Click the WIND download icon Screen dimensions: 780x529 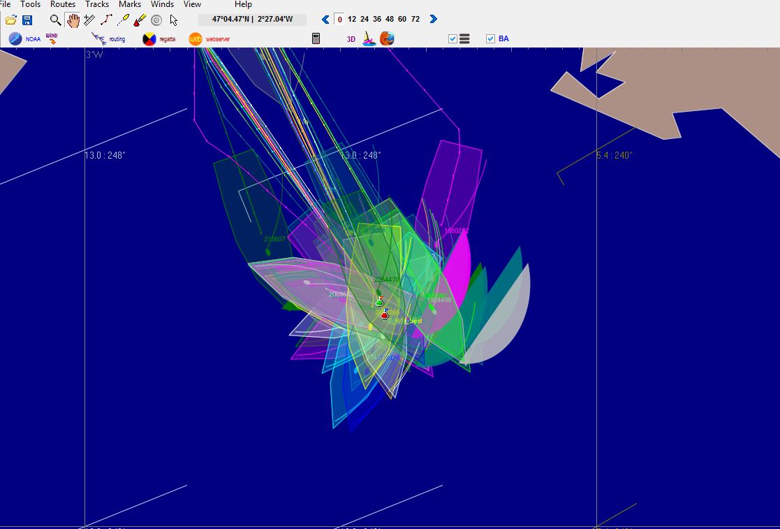click(x=52, y=39)
